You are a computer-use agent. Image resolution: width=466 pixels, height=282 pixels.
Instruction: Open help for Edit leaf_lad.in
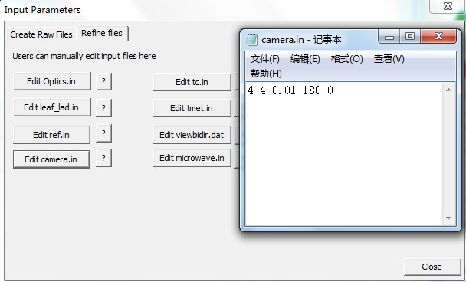103,107
